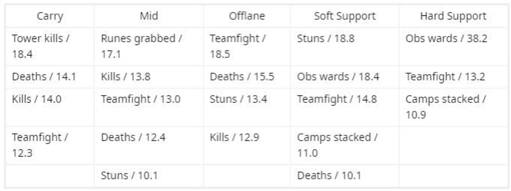Select the Teamfight / 13.2 cell
The image size is (511, 191).
(x=445, y=77)
